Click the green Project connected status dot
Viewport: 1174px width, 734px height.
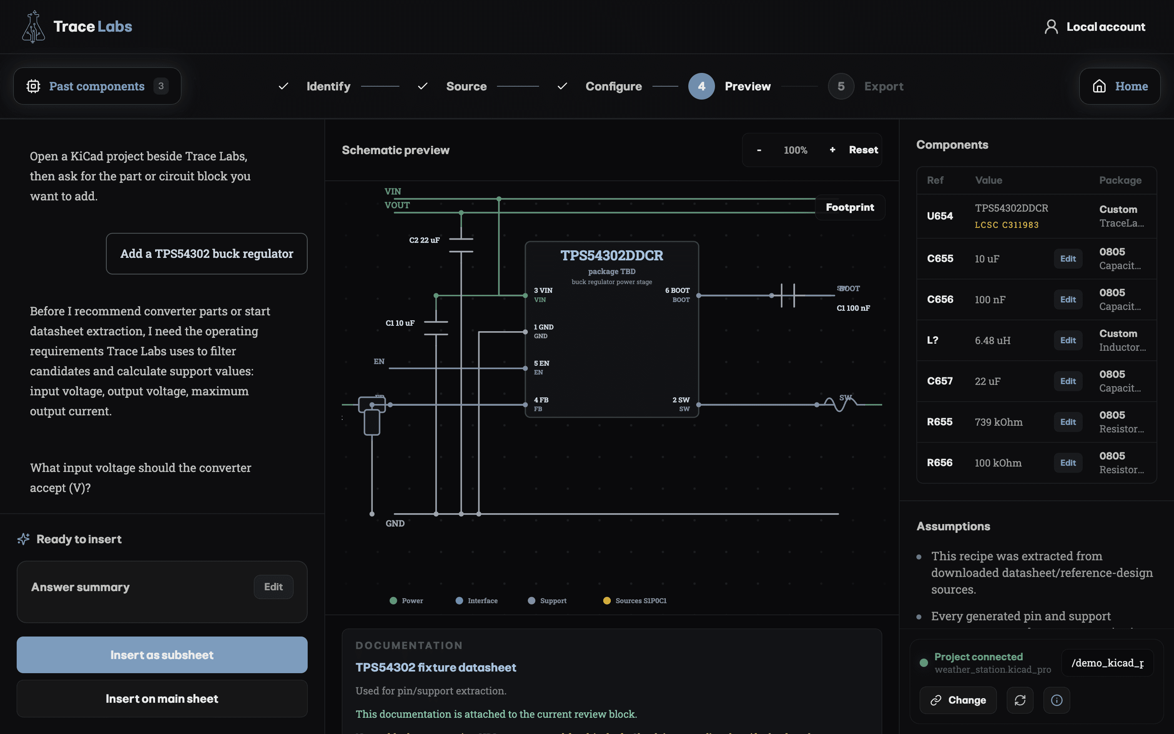click(x=923, y=663)
